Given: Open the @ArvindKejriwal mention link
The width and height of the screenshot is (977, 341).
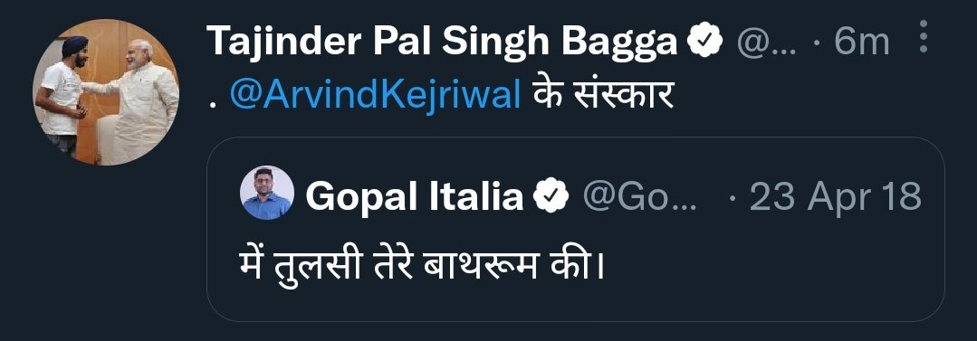Looking at the screenshot, I should (375, 98).
